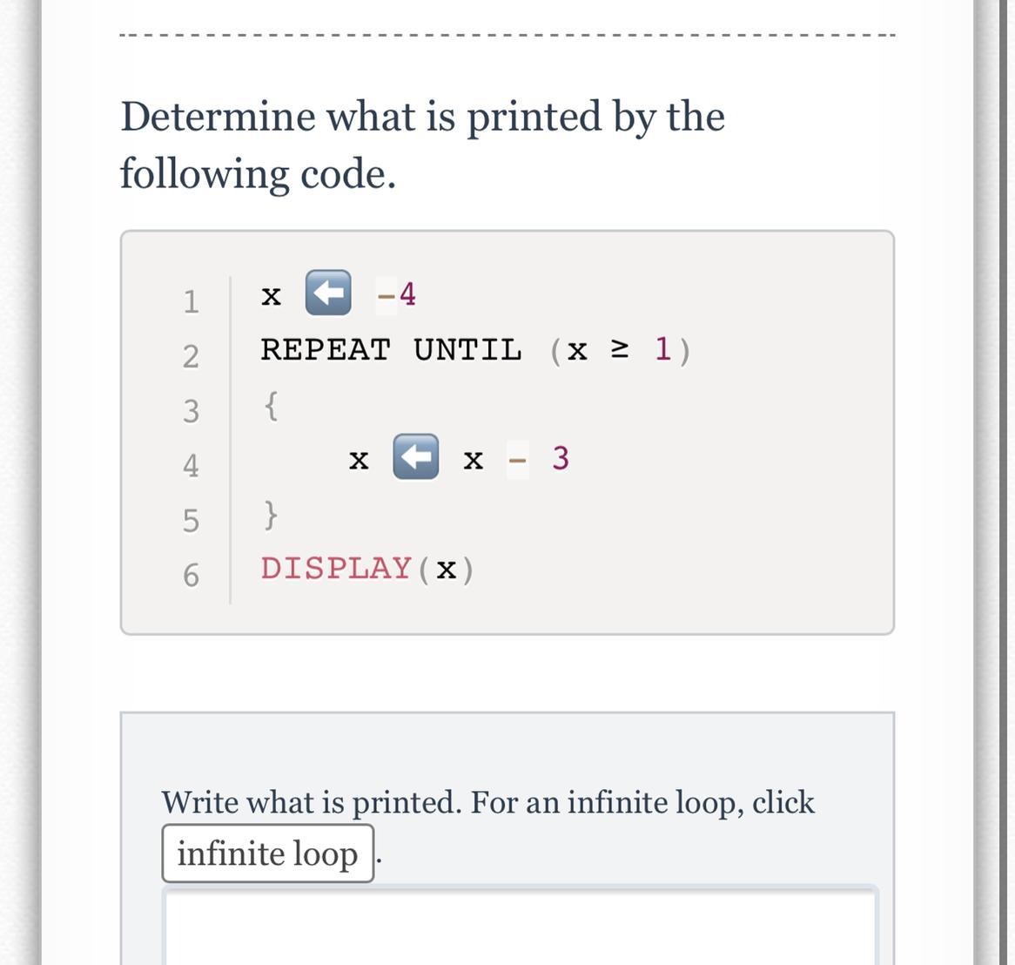Click the "Write what is printed" instruction text
The width and height of the screenshot is (1015, 965).
(487, 802)
